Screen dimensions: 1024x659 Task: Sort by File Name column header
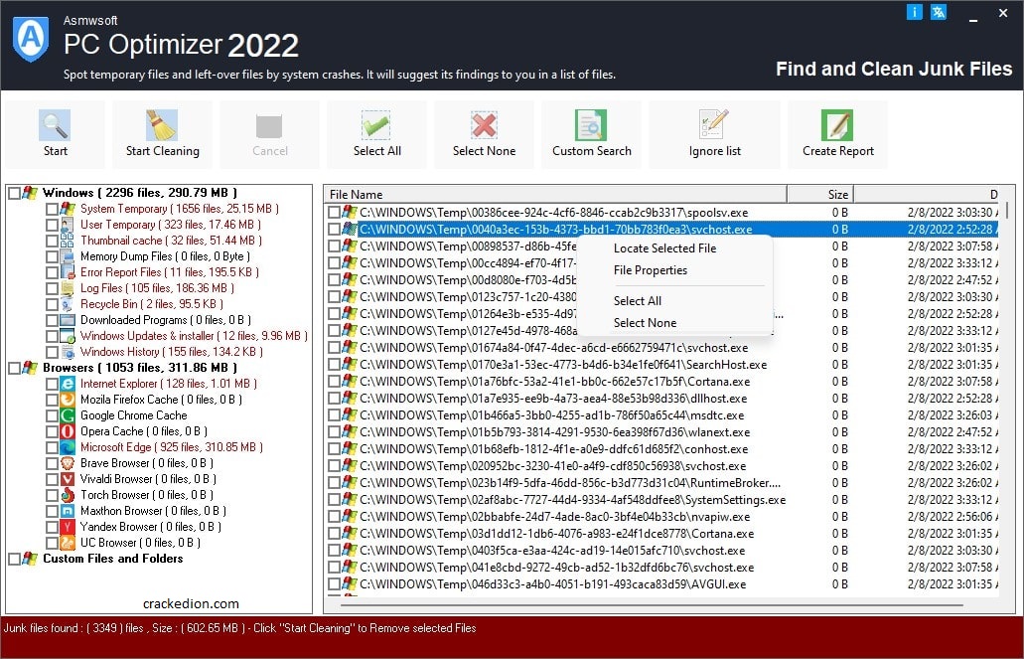tap(555, 194)
